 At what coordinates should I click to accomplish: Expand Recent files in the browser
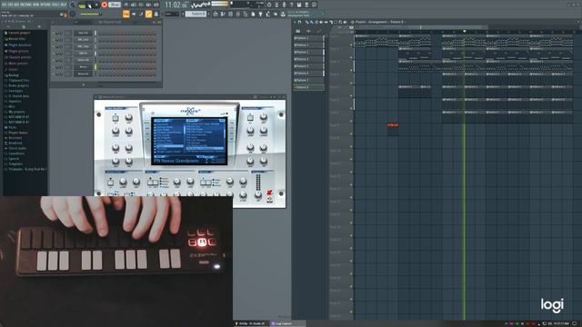pos(16,38)
